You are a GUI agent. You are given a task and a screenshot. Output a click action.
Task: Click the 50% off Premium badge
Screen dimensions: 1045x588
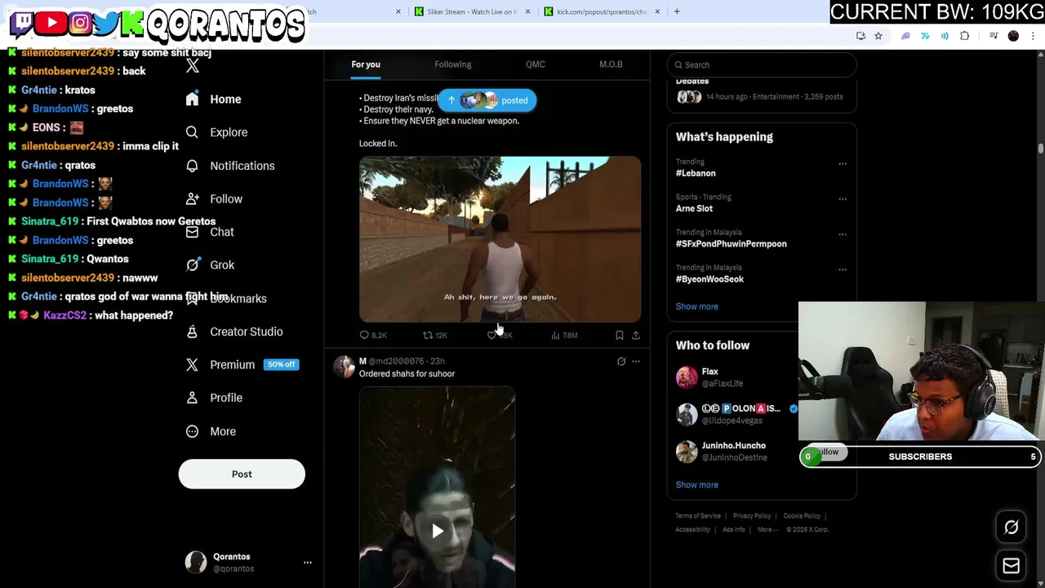(281, 364)
